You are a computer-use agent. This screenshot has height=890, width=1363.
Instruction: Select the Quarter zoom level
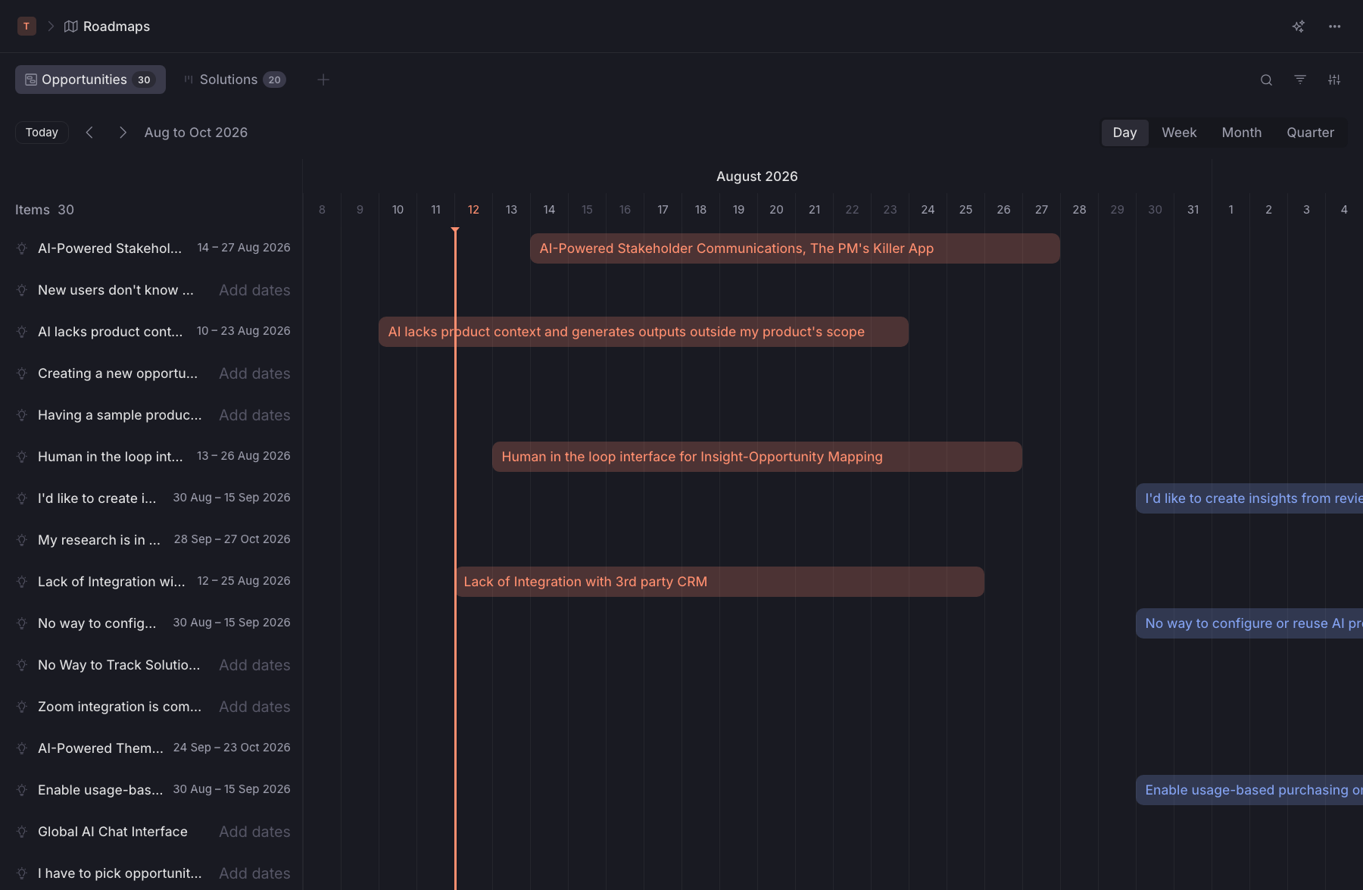tap(1310, 133)
